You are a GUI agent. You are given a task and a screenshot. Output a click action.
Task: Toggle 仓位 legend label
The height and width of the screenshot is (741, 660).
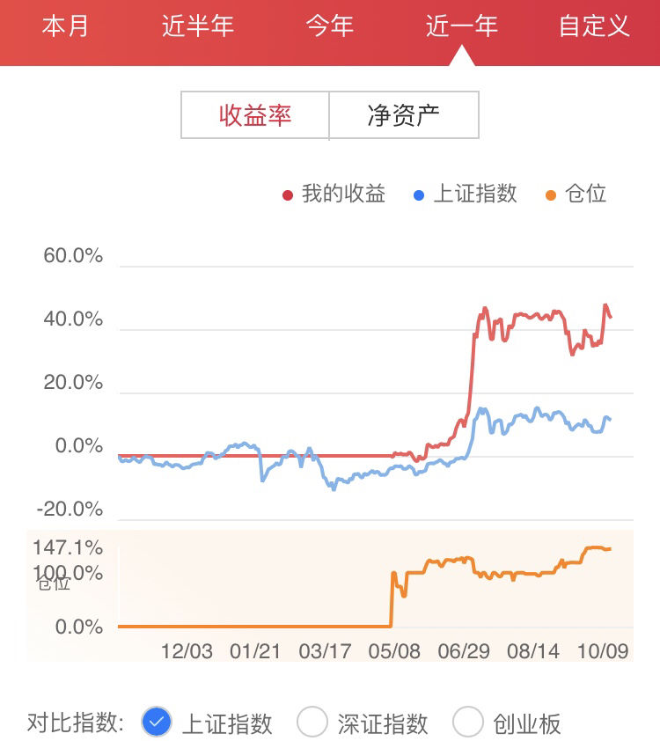tap(587, 194)
